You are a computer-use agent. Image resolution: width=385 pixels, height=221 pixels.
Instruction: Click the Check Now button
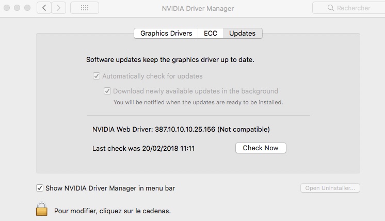coord(261,148)
